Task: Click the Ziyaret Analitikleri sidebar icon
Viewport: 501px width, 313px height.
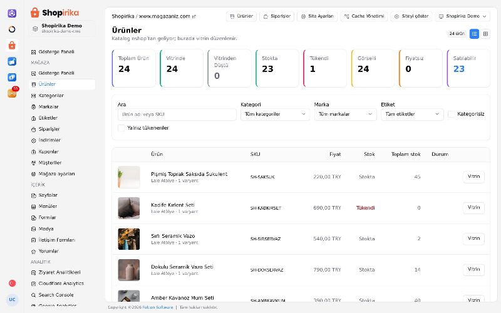Action: (x=34, y=272)
